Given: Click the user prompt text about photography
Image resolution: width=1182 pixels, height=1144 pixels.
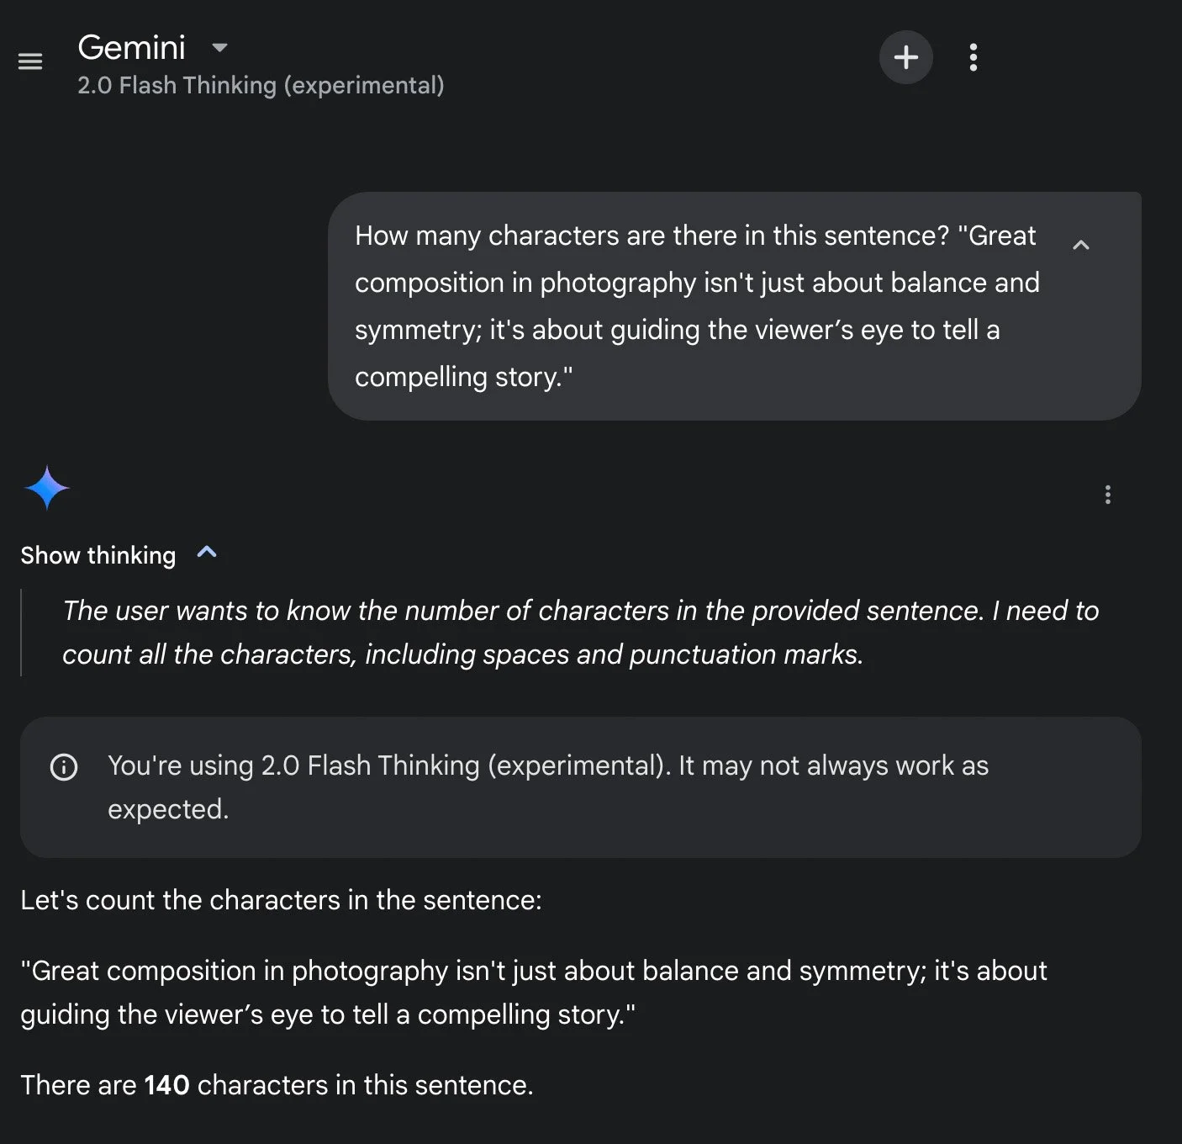Looking at the screenshot, I should (697, 306).
